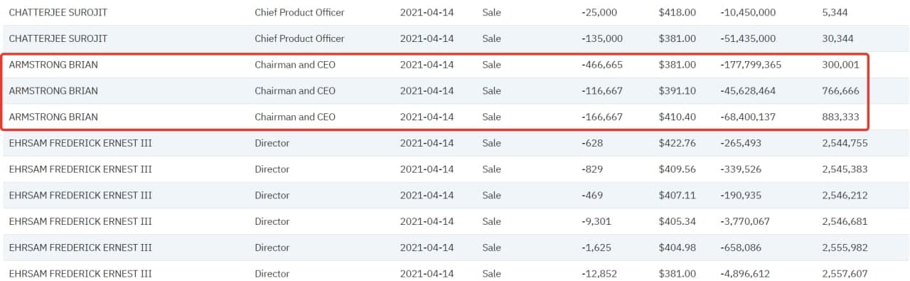Select the -4,896,612 value cell
Screen dimensions: 910x281
tap(744, 273)
